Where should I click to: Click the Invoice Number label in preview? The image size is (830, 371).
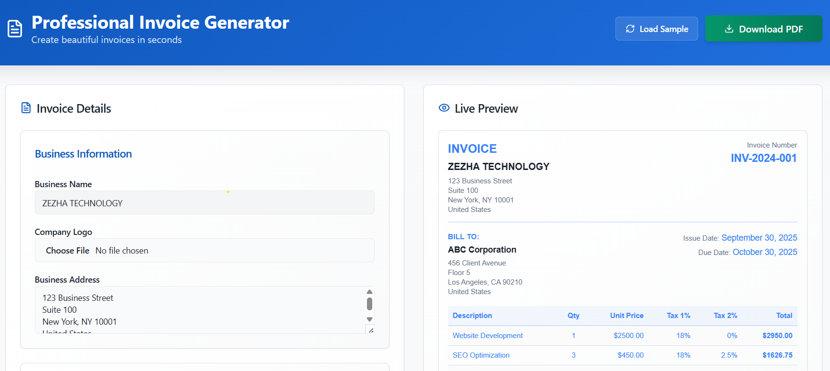[772, 145]
